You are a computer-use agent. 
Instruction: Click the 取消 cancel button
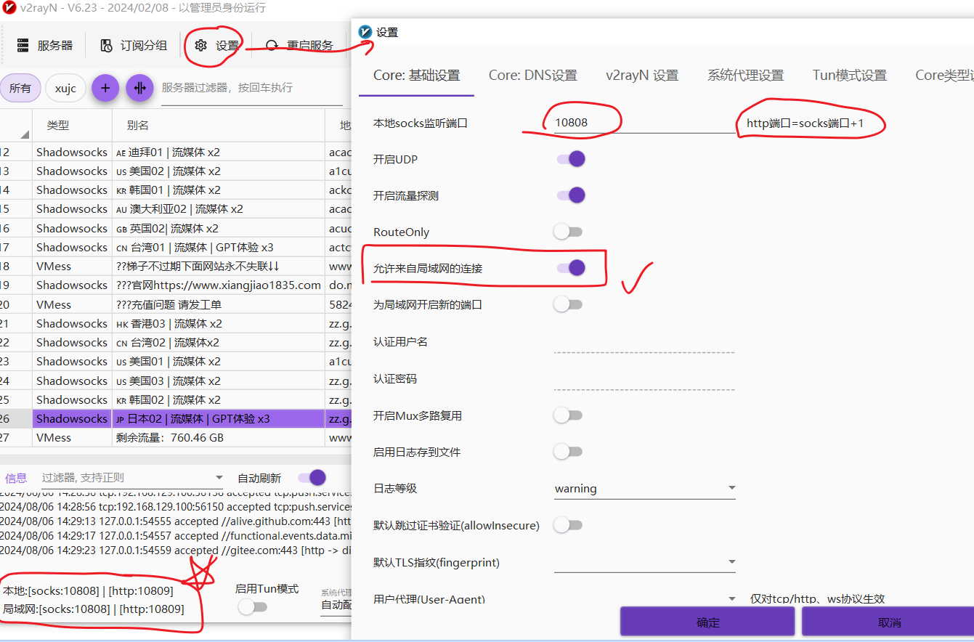click(x=888, y=622)
